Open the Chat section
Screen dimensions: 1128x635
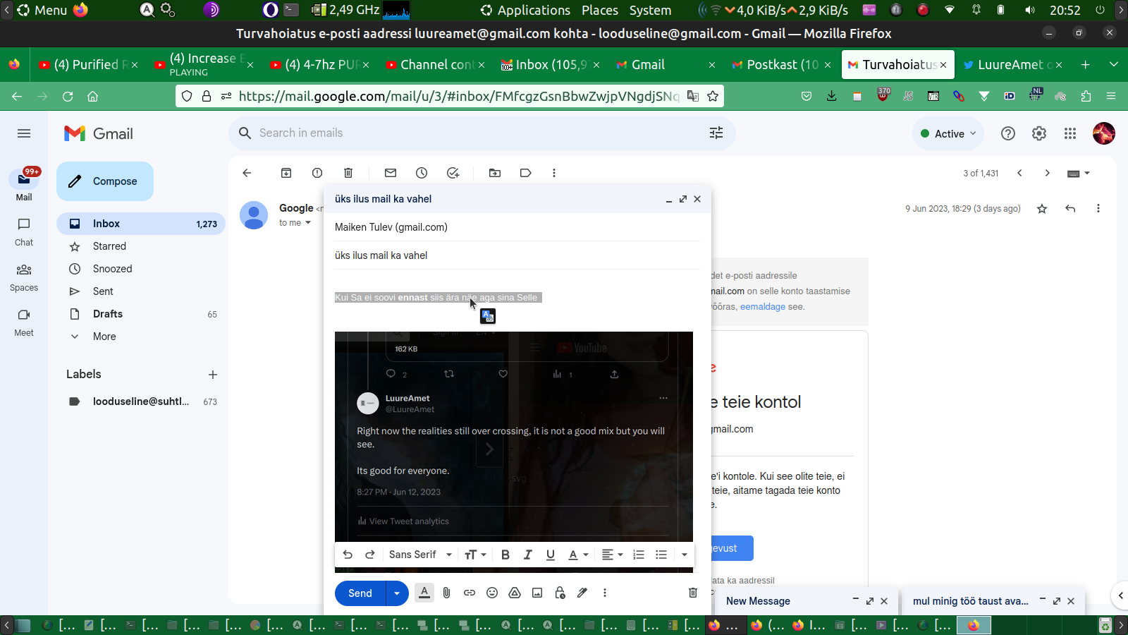pyautogui.click(x=24, y=231)
